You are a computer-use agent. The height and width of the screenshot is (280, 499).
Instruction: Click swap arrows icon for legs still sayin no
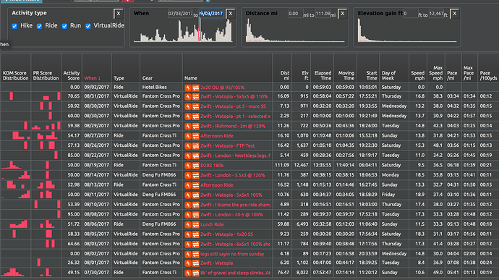(x=195, y=255)
